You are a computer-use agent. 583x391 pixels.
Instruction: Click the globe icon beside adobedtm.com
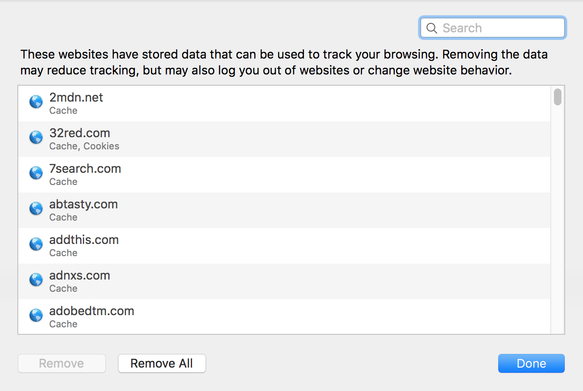[x=36, y=315]
